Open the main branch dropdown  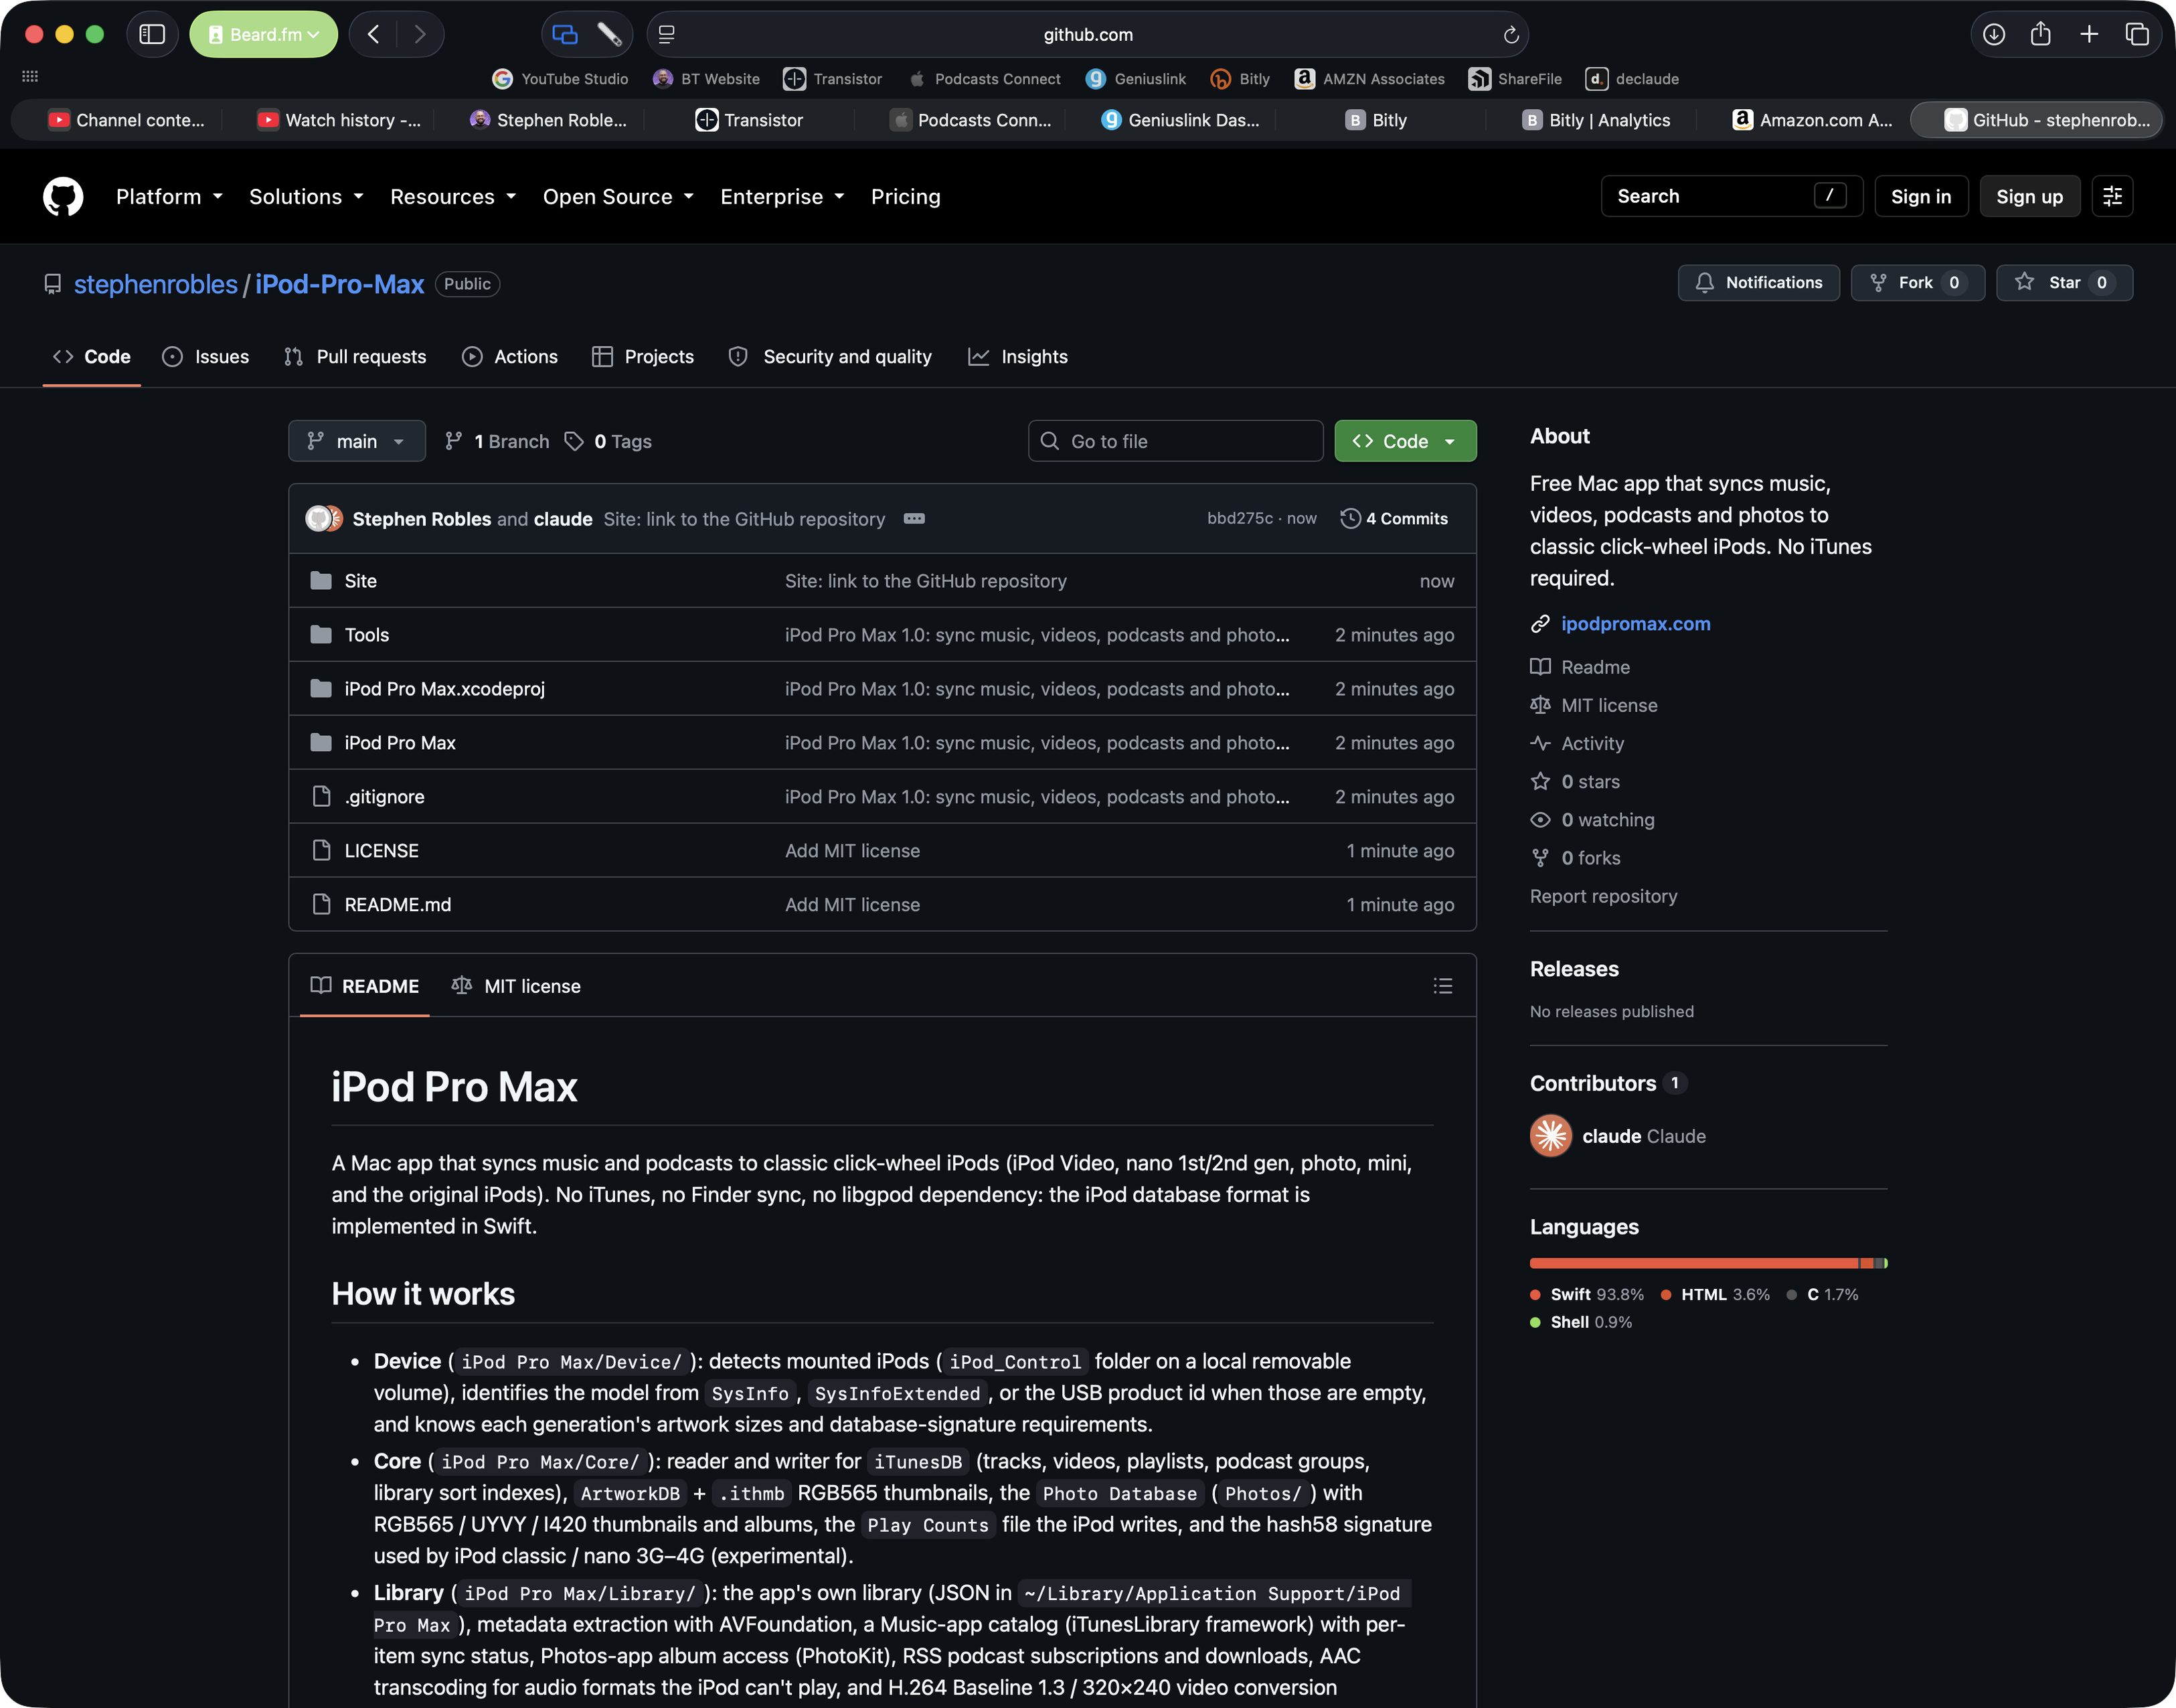click(357, 441)
